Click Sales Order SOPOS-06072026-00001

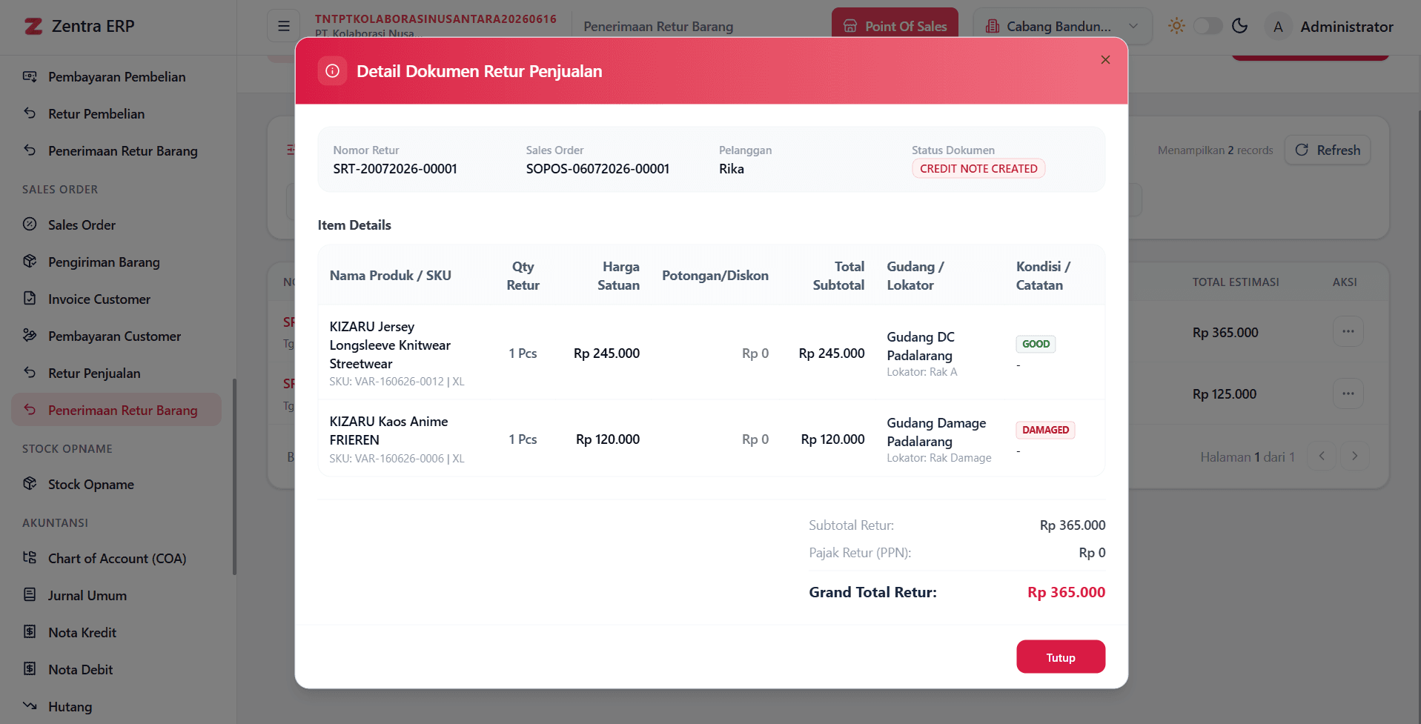[597, 169]
